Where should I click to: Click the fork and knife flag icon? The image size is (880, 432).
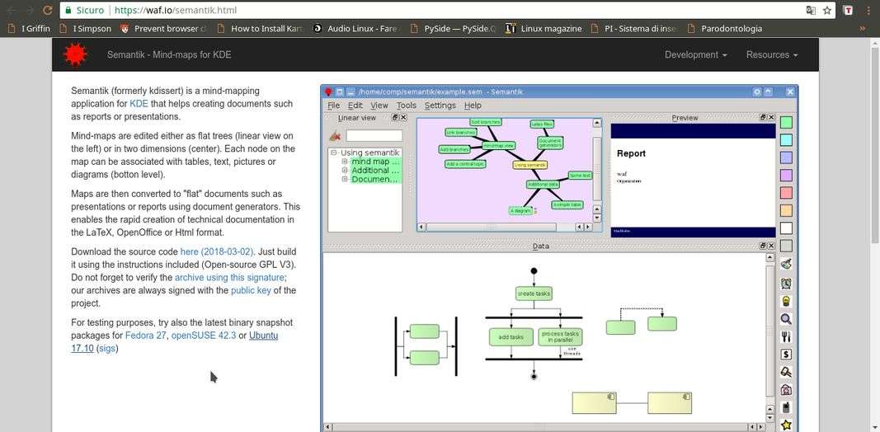coord(786,336)
